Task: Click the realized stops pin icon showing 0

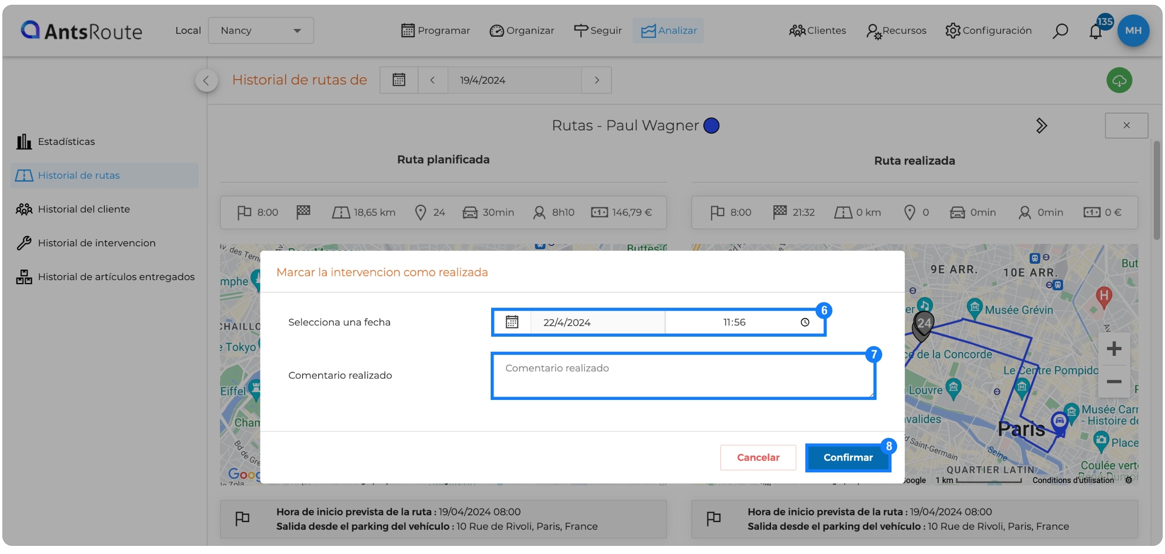Action: click(909, 212)
